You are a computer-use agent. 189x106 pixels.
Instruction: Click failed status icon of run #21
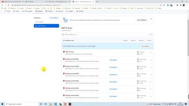(x=64, y=66)
